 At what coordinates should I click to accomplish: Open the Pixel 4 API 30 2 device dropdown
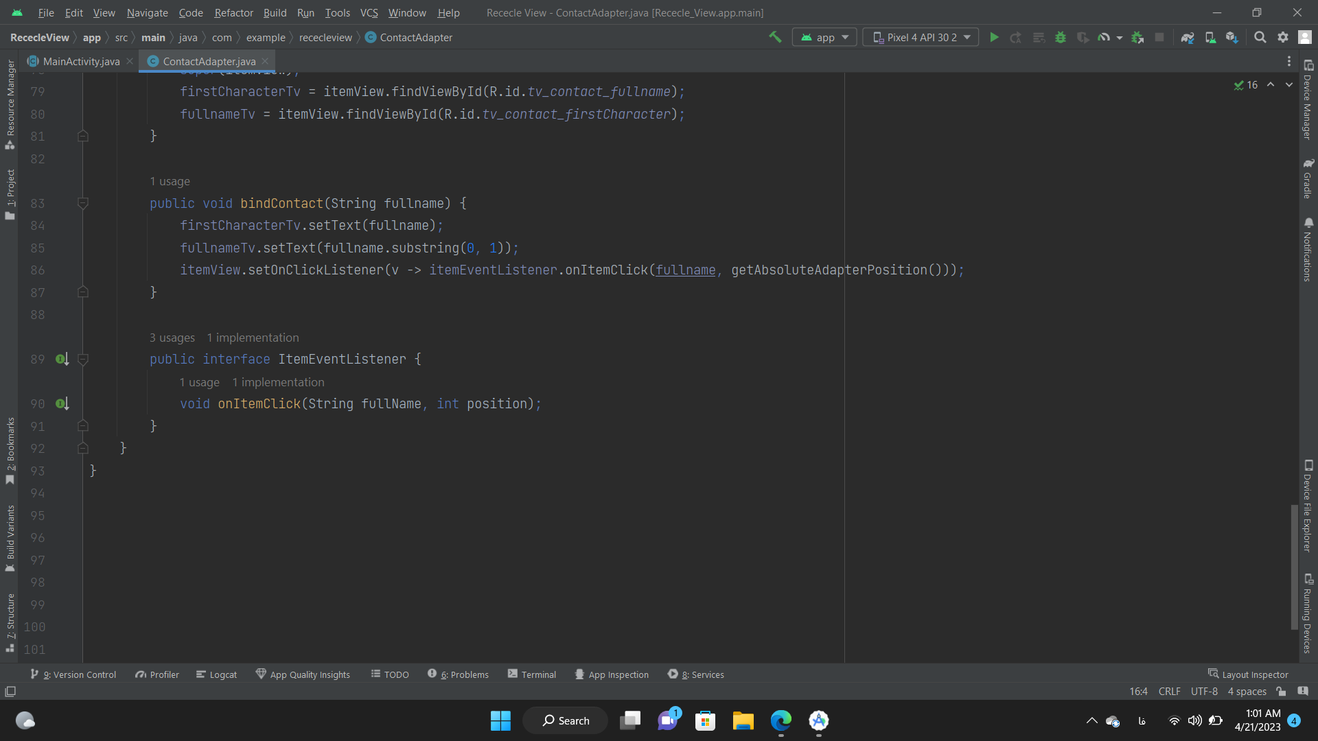point(921,37)
